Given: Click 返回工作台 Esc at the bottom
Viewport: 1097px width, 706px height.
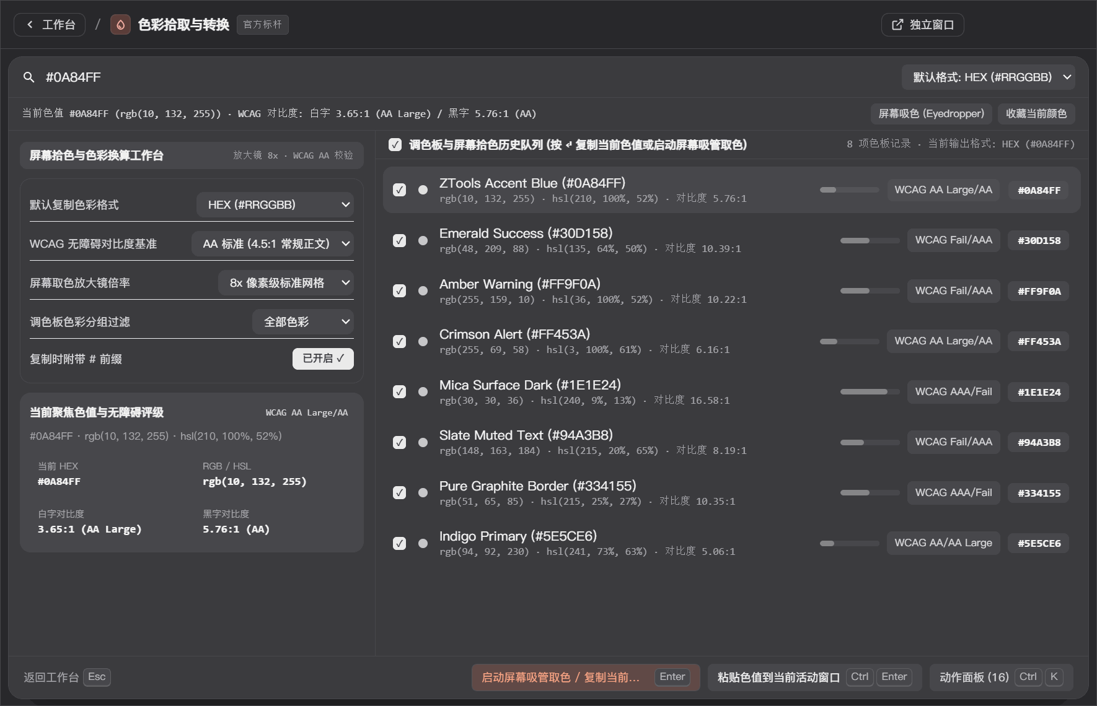Looking at the screenshot, I should 67,677.
